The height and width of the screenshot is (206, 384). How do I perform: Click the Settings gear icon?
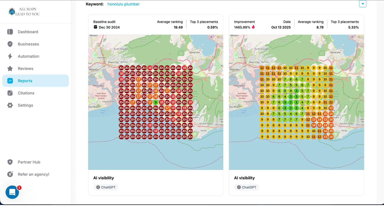[10, 105]
